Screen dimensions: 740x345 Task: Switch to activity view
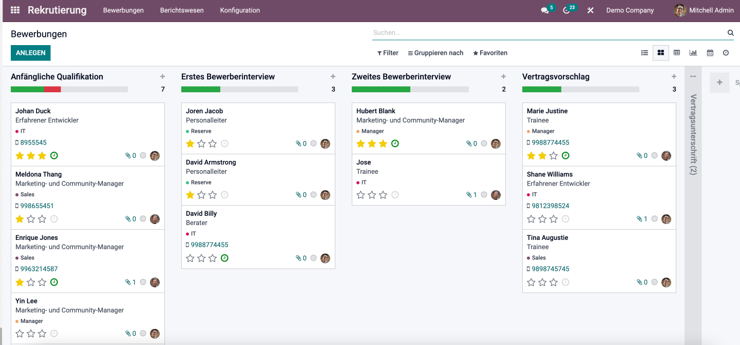point(726,53)
